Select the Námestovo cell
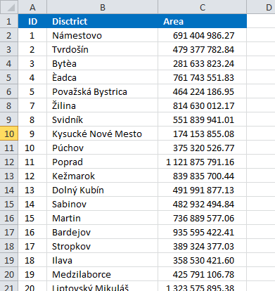Image resolution: width=275 pixels, height=291 pixels. click(103, 35)
